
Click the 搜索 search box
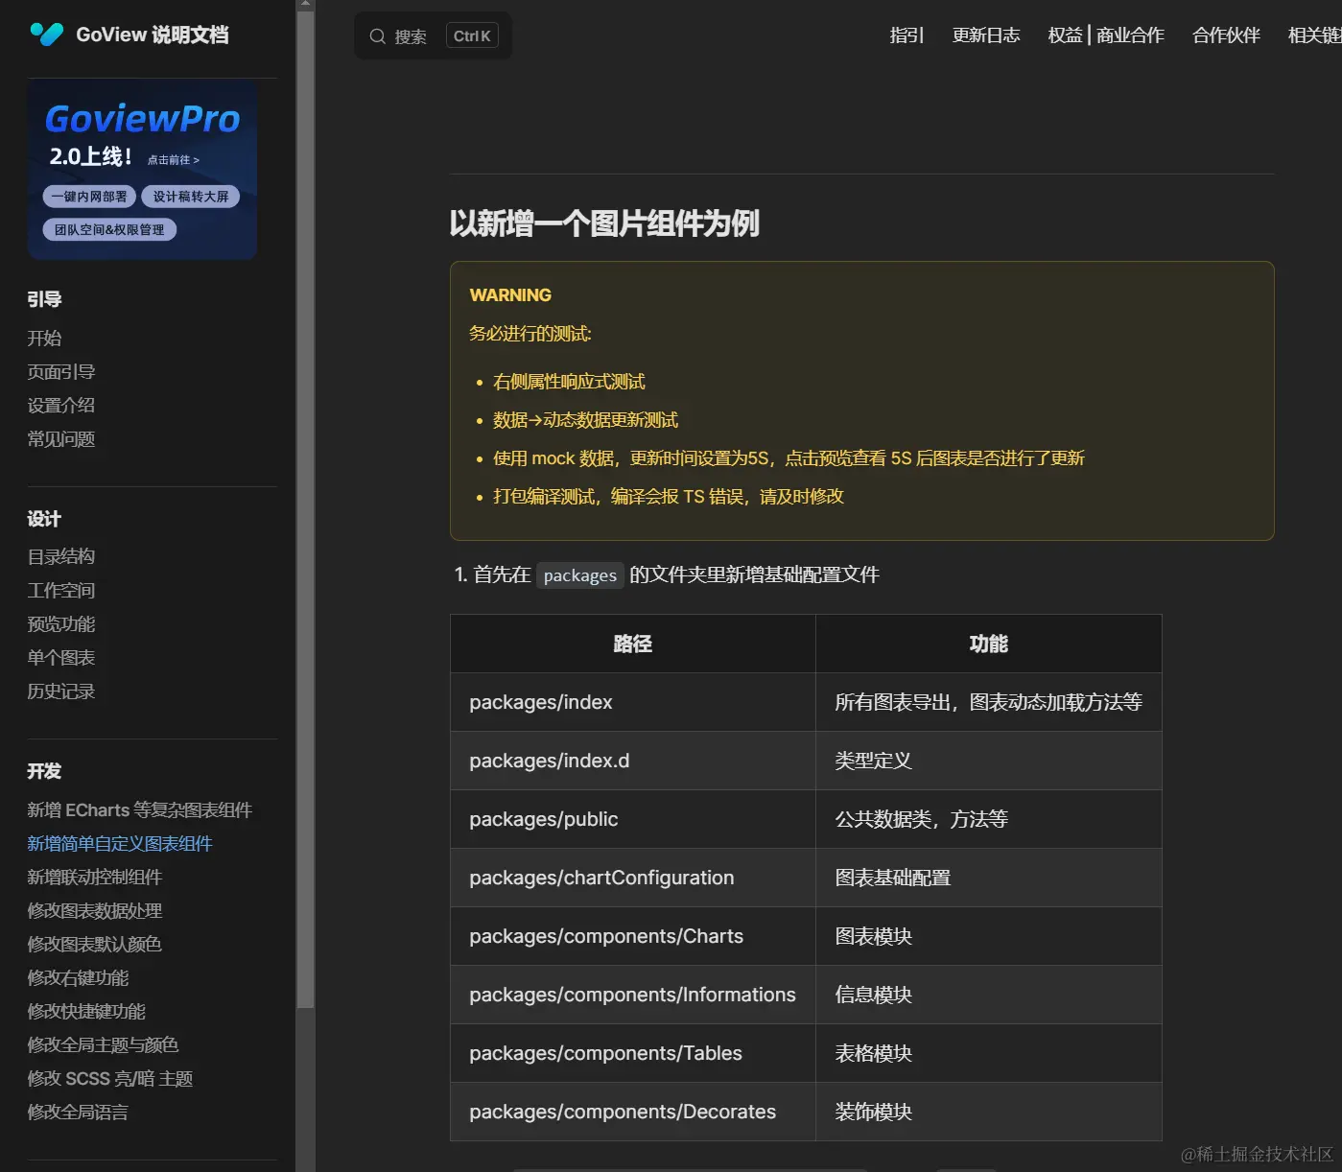pos(433,35)
